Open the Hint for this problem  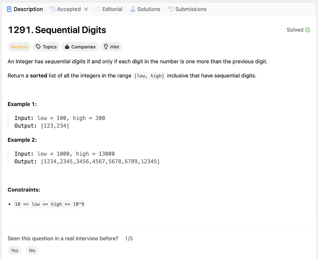point(111,46)
